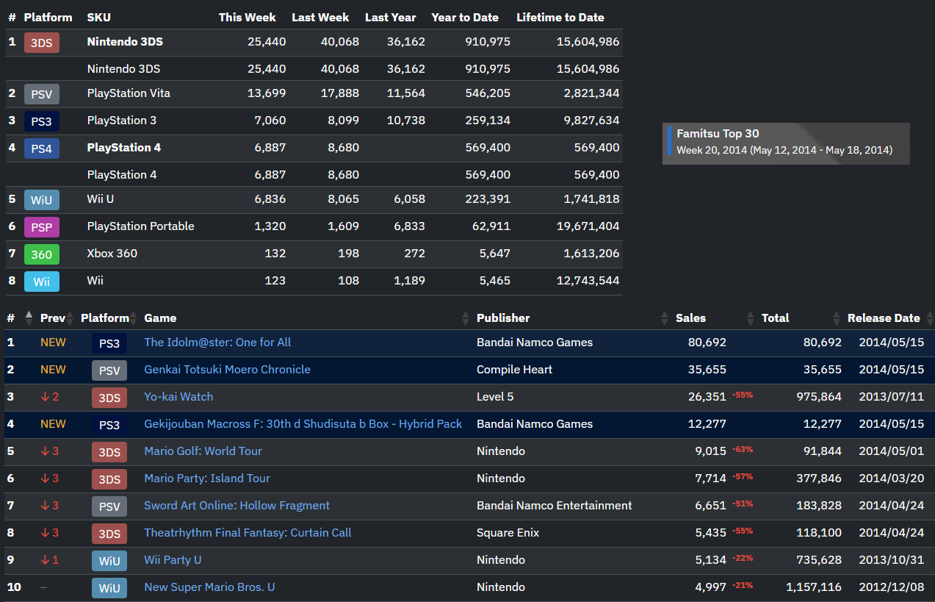
Task: Click the 360 badge beside Xbox 360
Action: point(41,254)
